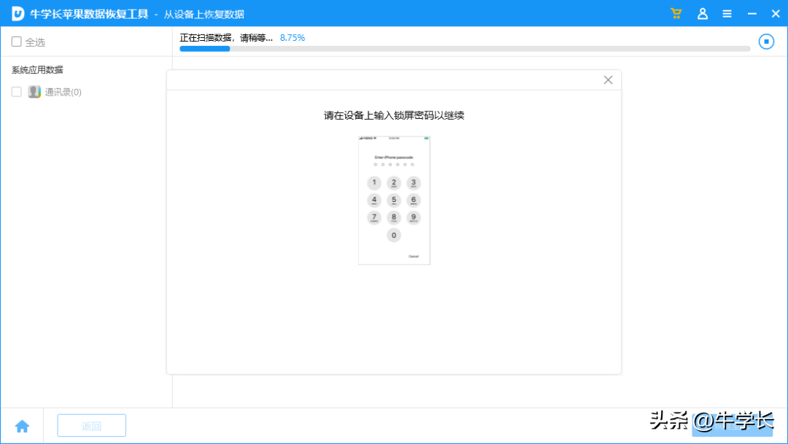Open the shopping cart in title bar
The image size is (788, 444).
click(676, 13)
